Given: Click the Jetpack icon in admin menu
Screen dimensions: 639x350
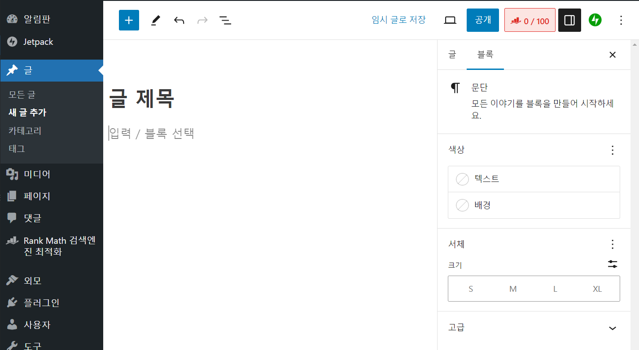Looking at the screenshot, I should coord(12,42).
